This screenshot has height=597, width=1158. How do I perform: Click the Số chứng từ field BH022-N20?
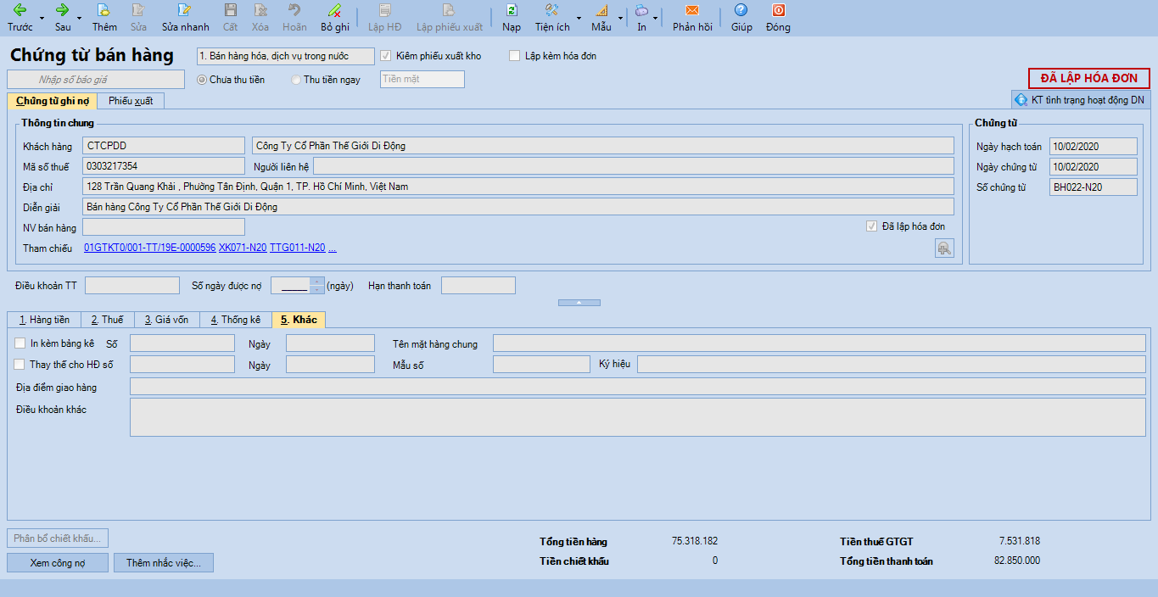pyautogui.click(x=1094, y=187)
